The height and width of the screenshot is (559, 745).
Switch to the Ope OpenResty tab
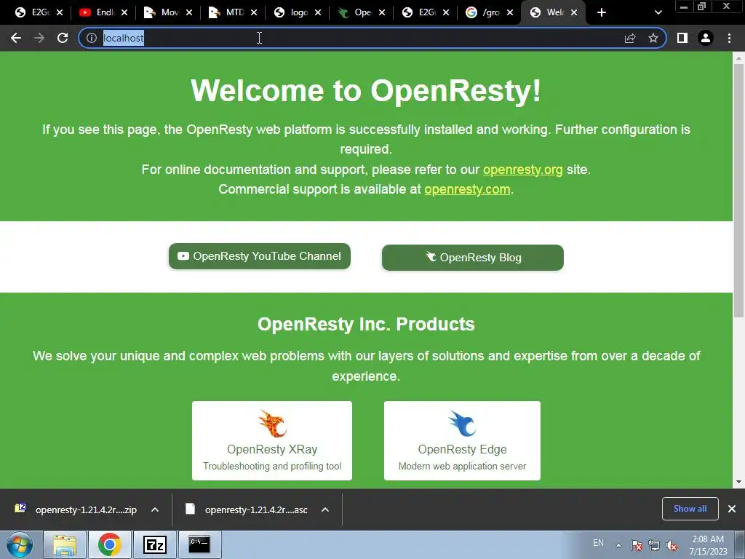355,12
